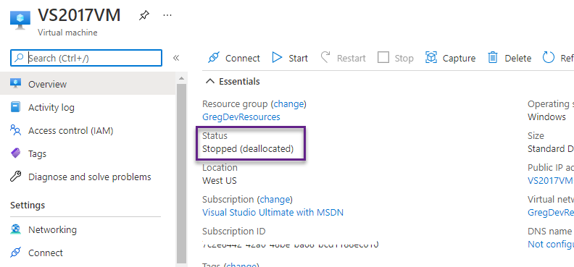This screenshot has height=267, width=574.
Task: Click the Stop square icon
Action: point(383,58)
